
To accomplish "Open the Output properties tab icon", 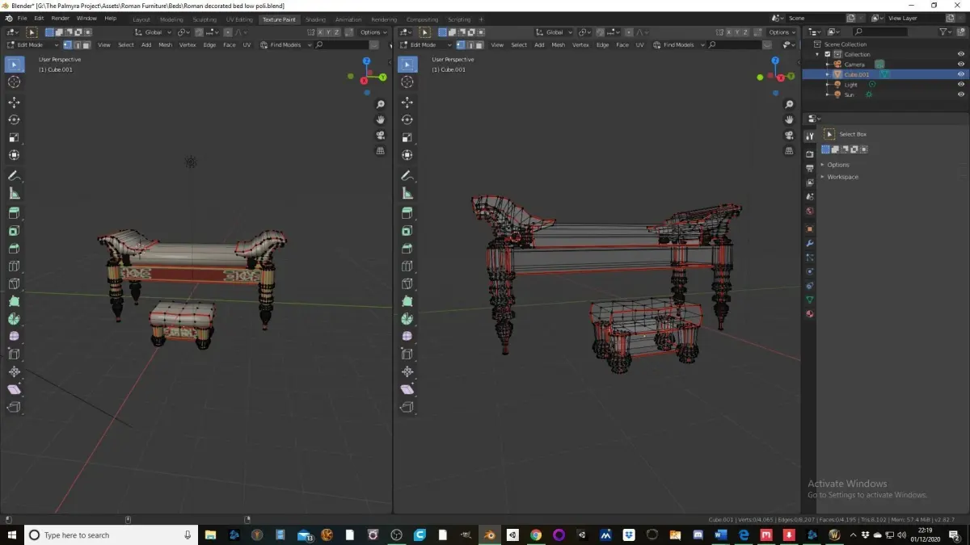I will click(810, 168).
